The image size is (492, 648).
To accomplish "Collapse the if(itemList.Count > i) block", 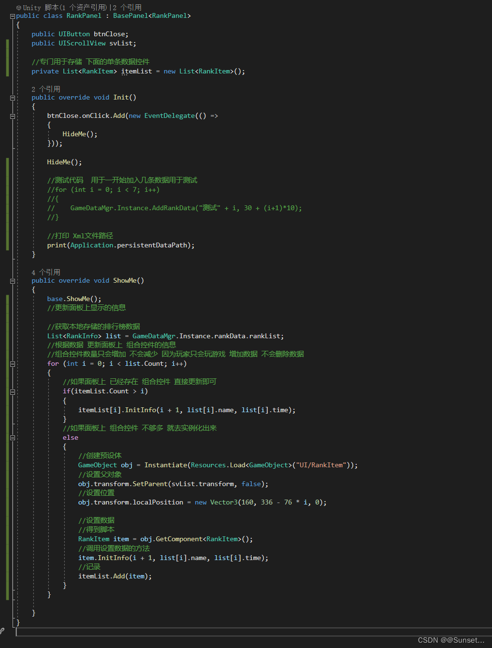I will point(12,392).
